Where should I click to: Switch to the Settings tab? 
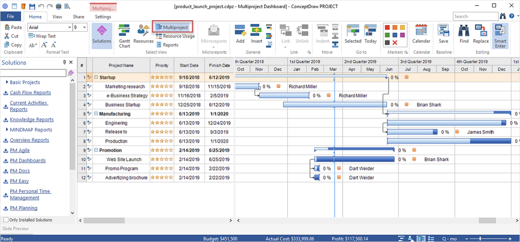[103, 17]
